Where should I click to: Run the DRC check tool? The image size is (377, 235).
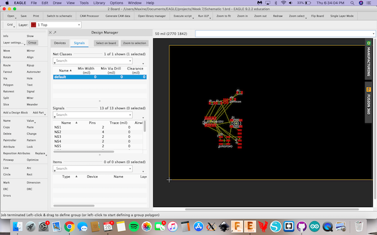tap(30, 189)
